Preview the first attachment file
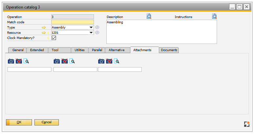 (26, 61)
